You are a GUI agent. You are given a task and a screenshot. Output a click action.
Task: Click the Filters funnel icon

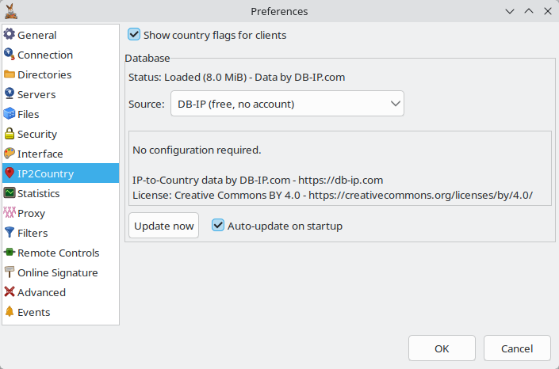tap(10, 233)
